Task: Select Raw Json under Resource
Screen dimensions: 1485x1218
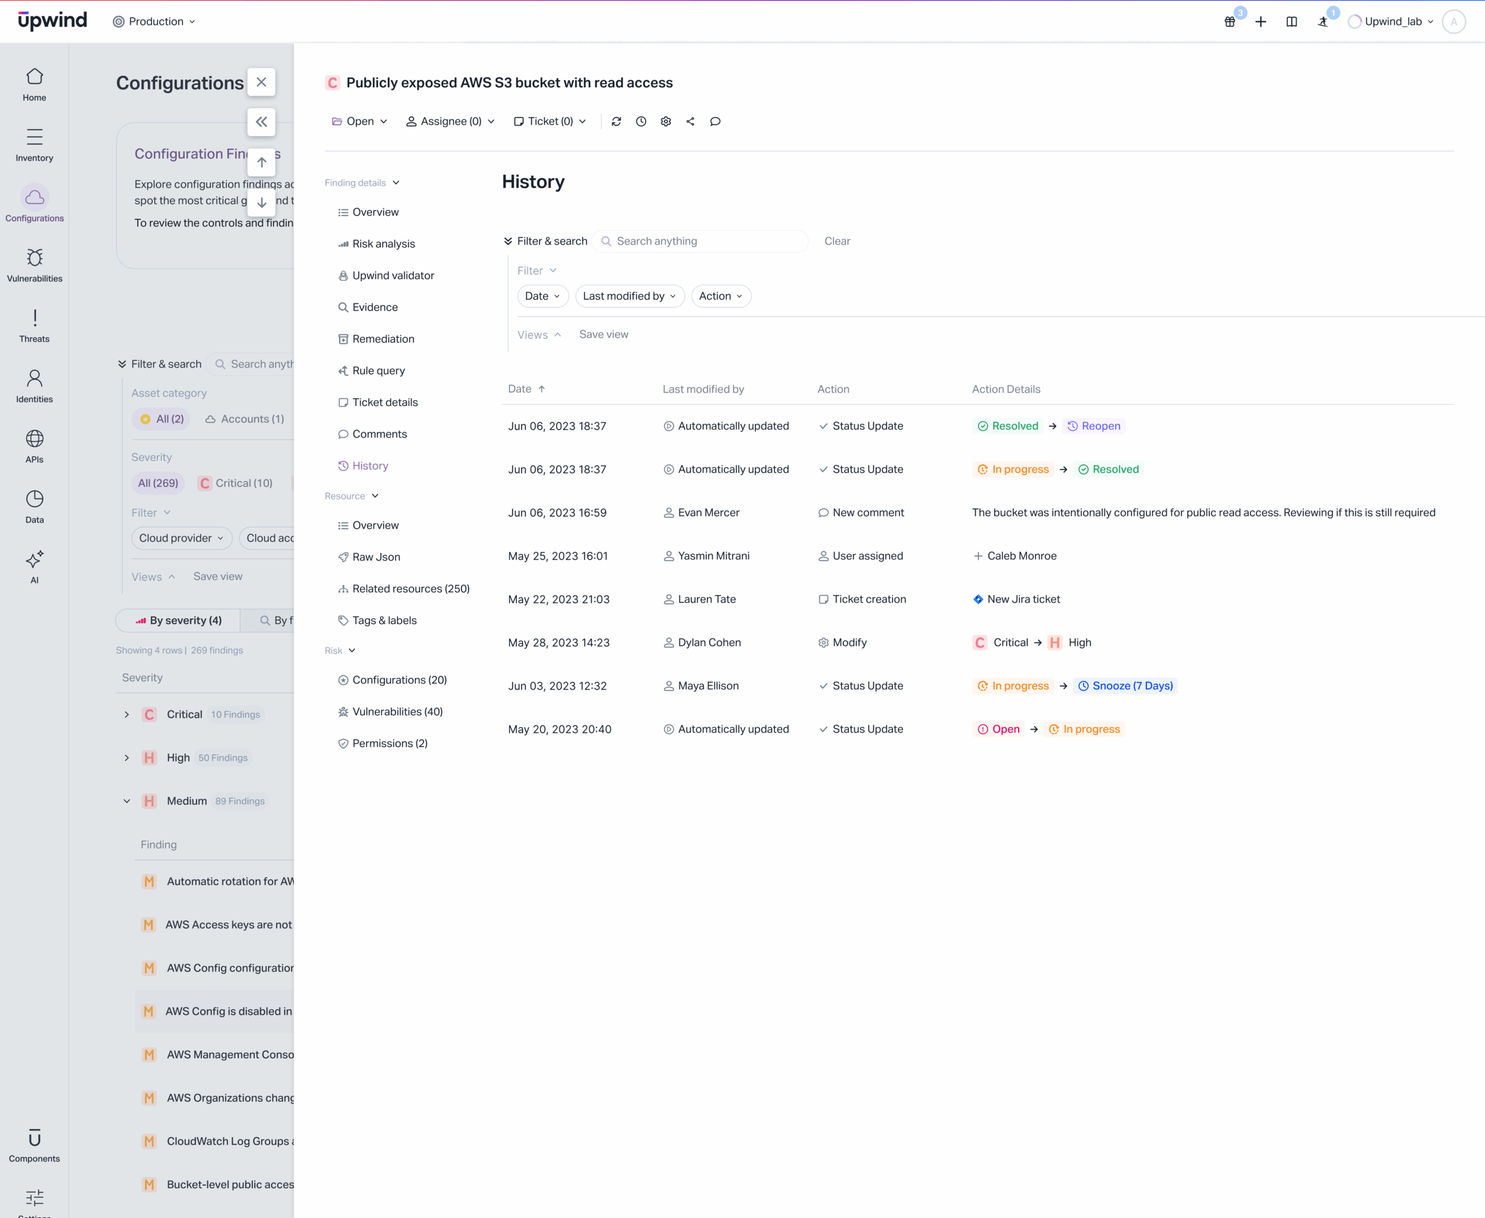Action: tap(376, 557)
